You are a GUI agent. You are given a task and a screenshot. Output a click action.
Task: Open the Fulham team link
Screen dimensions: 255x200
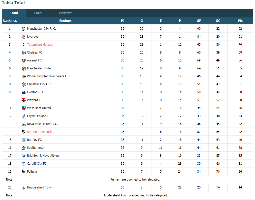[32, 172]
